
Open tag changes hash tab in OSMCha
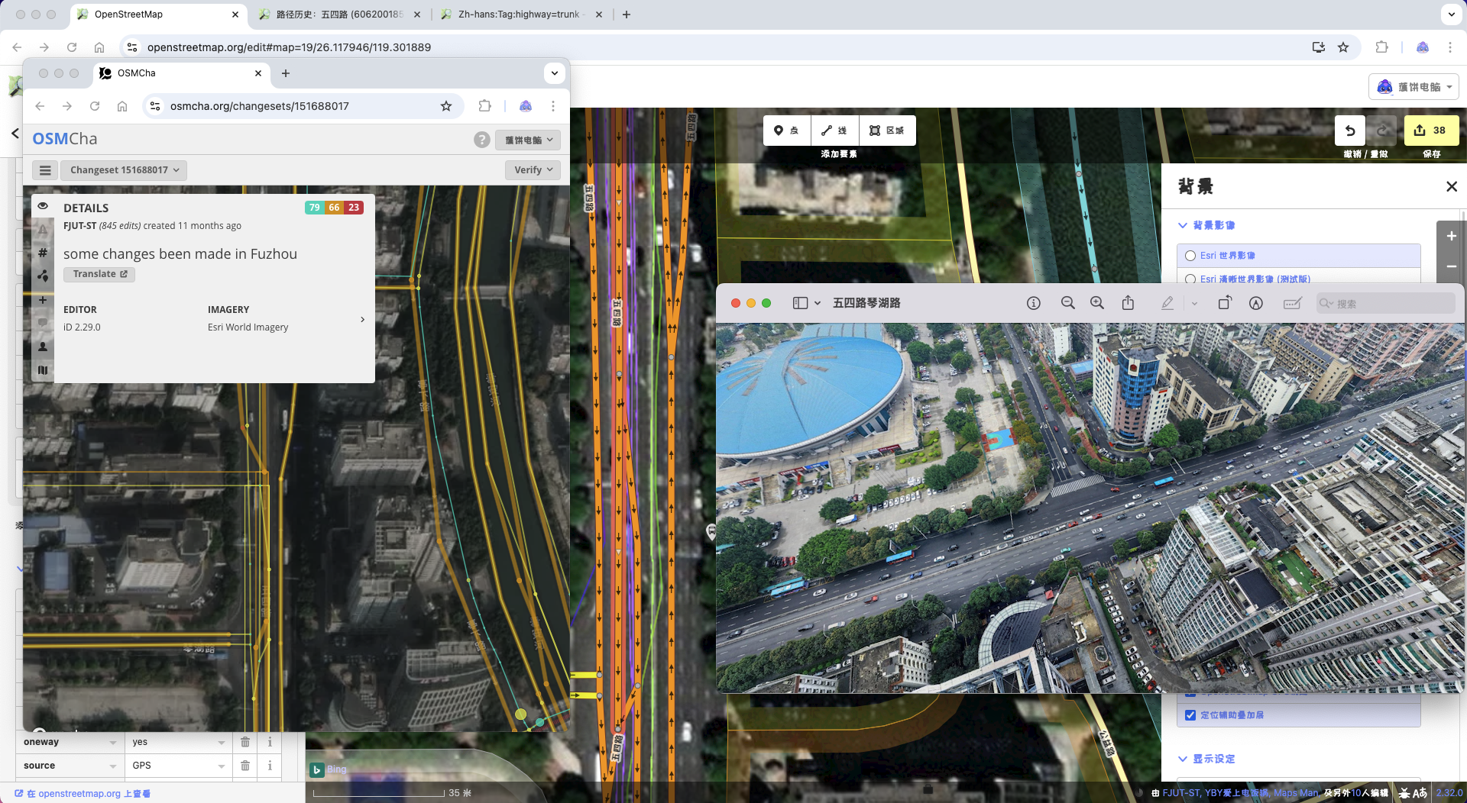(x=43, y=253)
